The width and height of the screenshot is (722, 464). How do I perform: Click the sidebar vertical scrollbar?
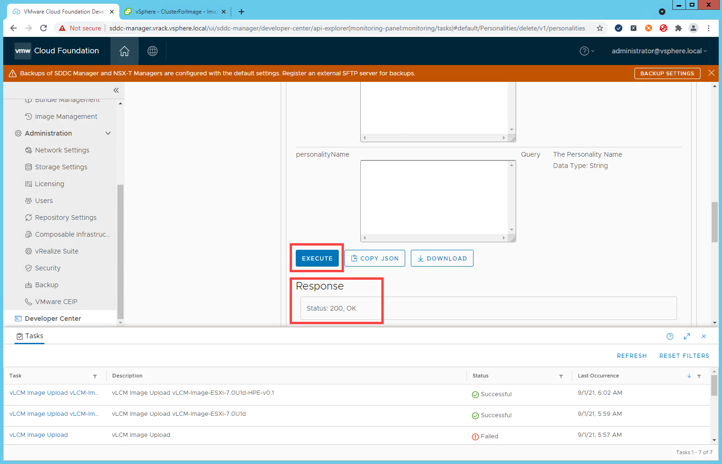[120, 252]
